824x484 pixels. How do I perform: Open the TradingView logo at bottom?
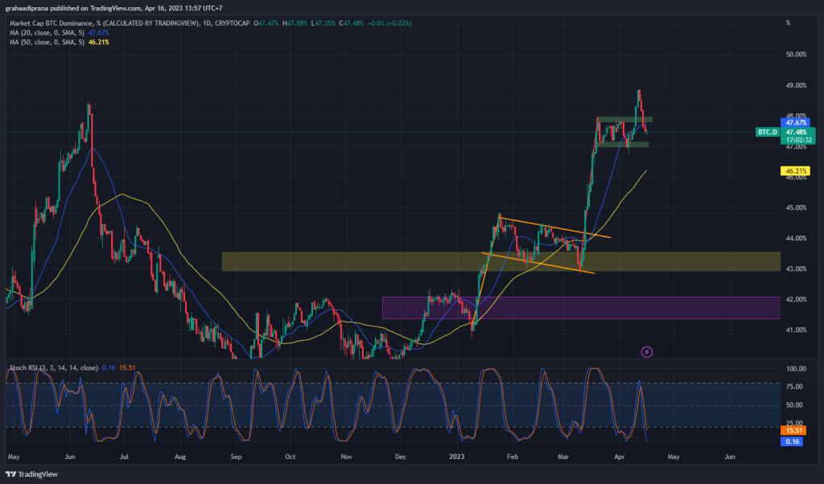point(31,474)
